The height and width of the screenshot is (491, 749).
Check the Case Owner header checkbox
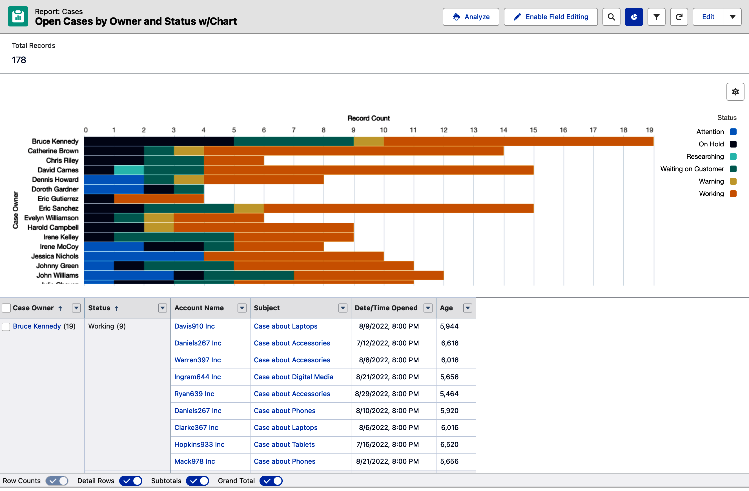(x=6, y=308)
